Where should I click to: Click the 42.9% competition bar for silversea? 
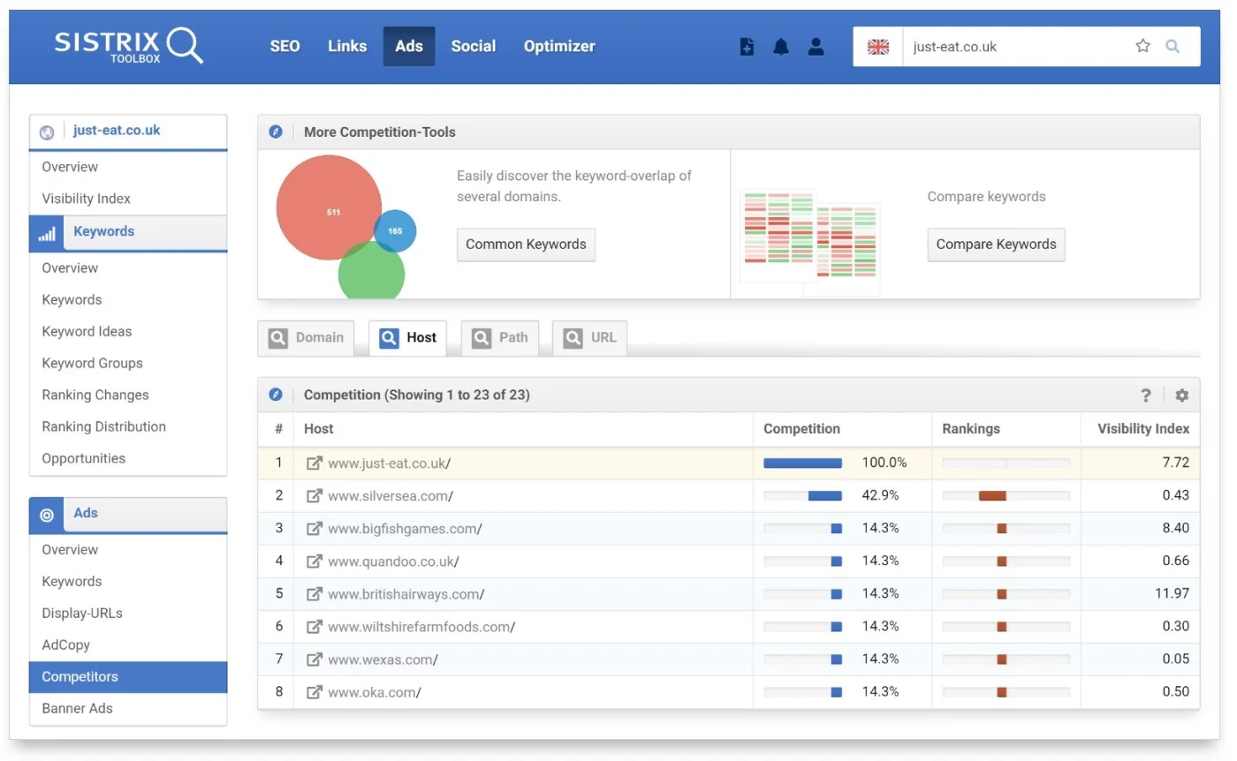tap(802, 496)
